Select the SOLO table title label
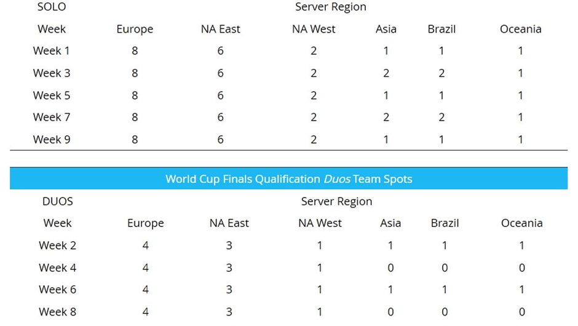This screenshot has height=326, width=578. coord(52,7)
